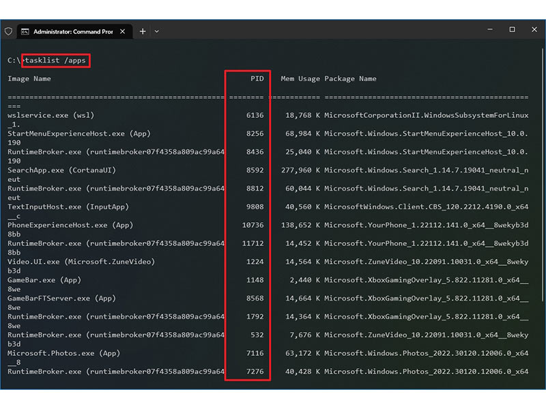Image resolution: width=546 pixels, height=409 pixels.
Task: Click the 40,428 K memory value
Action: click(302, 372)
